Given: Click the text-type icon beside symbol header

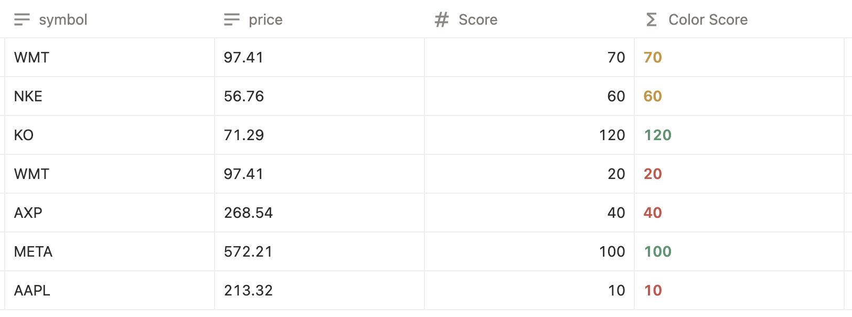Looking at the screenshot, I should click(22, 19).
